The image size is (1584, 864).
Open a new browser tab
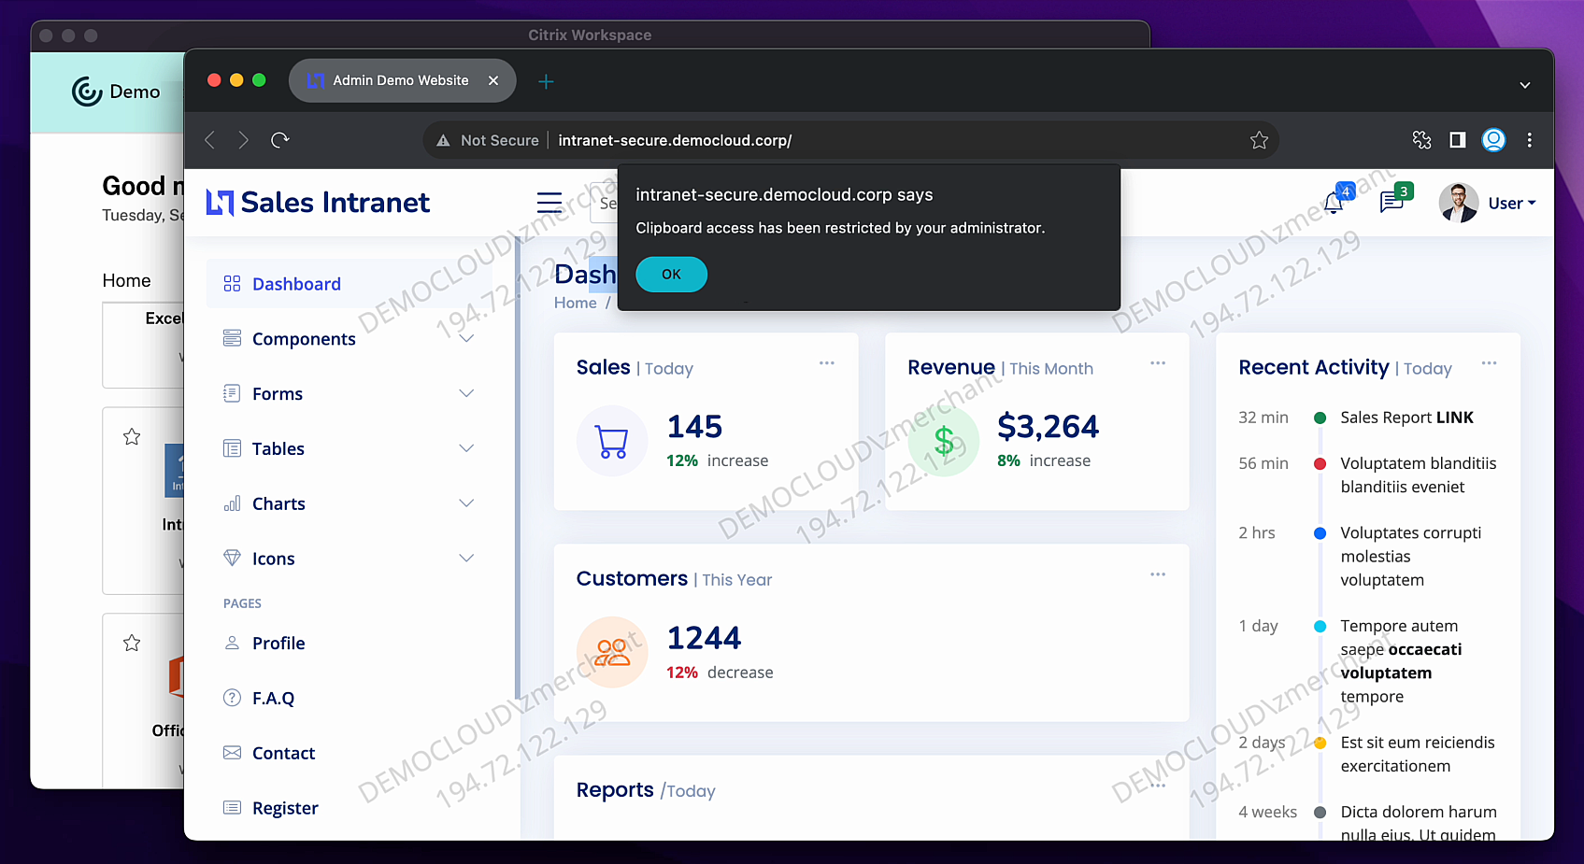click(x=546, y=81)
